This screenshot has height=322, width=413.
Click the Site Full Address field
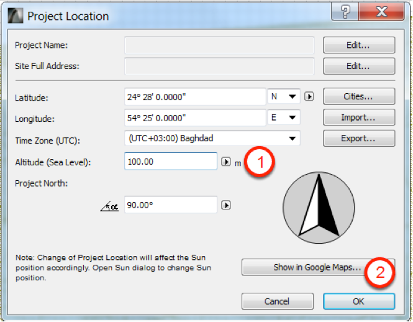(219, 66)
